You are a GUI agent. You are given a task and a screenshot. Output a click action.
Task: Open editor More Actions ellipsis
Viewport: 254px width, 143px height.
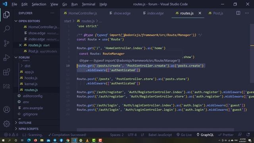point(247,13)
